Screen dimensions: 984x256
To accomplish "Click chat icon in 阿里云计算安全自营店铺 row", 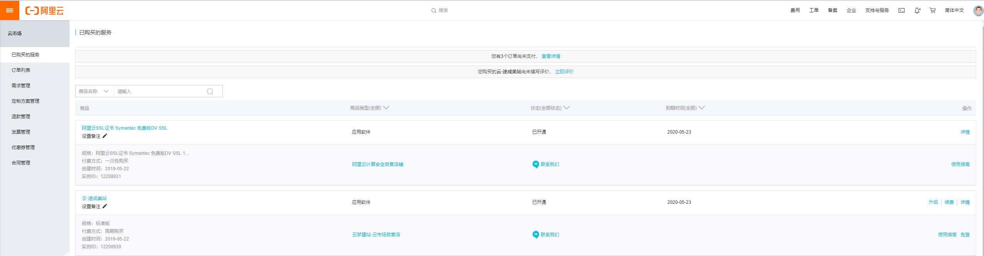I will (x=536, y=164).
